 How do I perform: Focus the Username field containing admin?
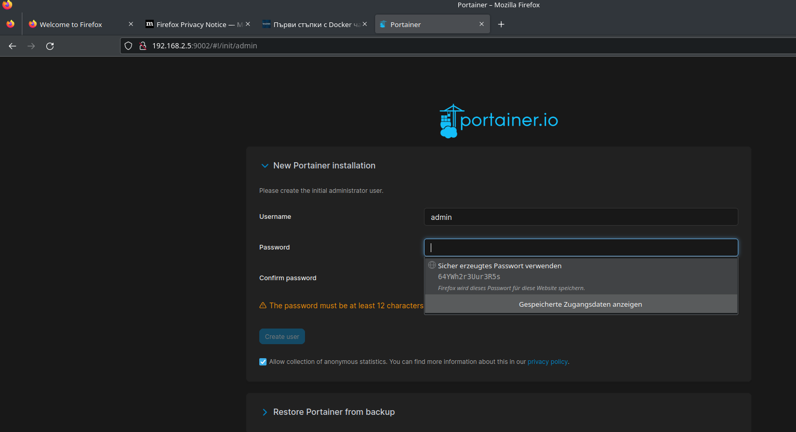click(581, 217)
